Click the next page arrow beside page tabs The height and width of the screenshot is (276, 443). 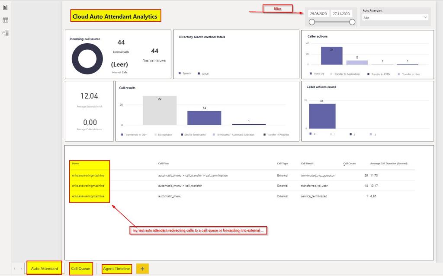click(21, 269)
